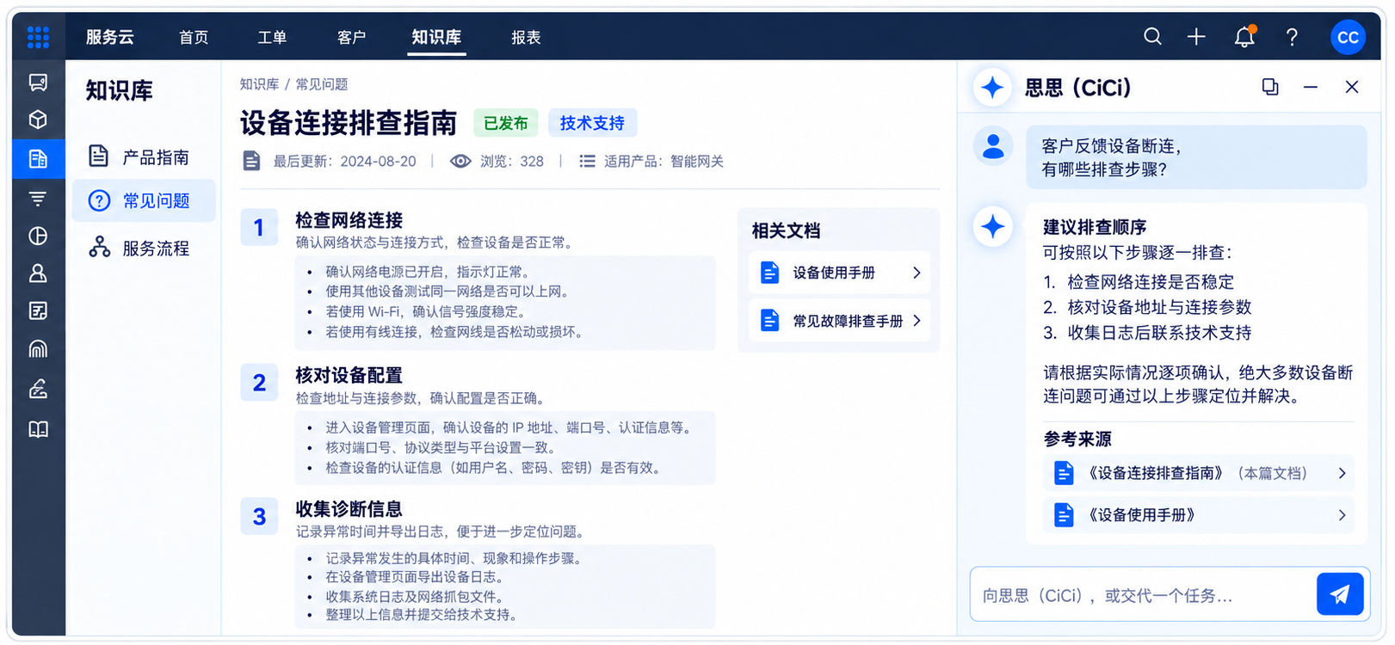1395x645 pixels.
Task: Open the help question mark icon
Action: point(1292,37)
